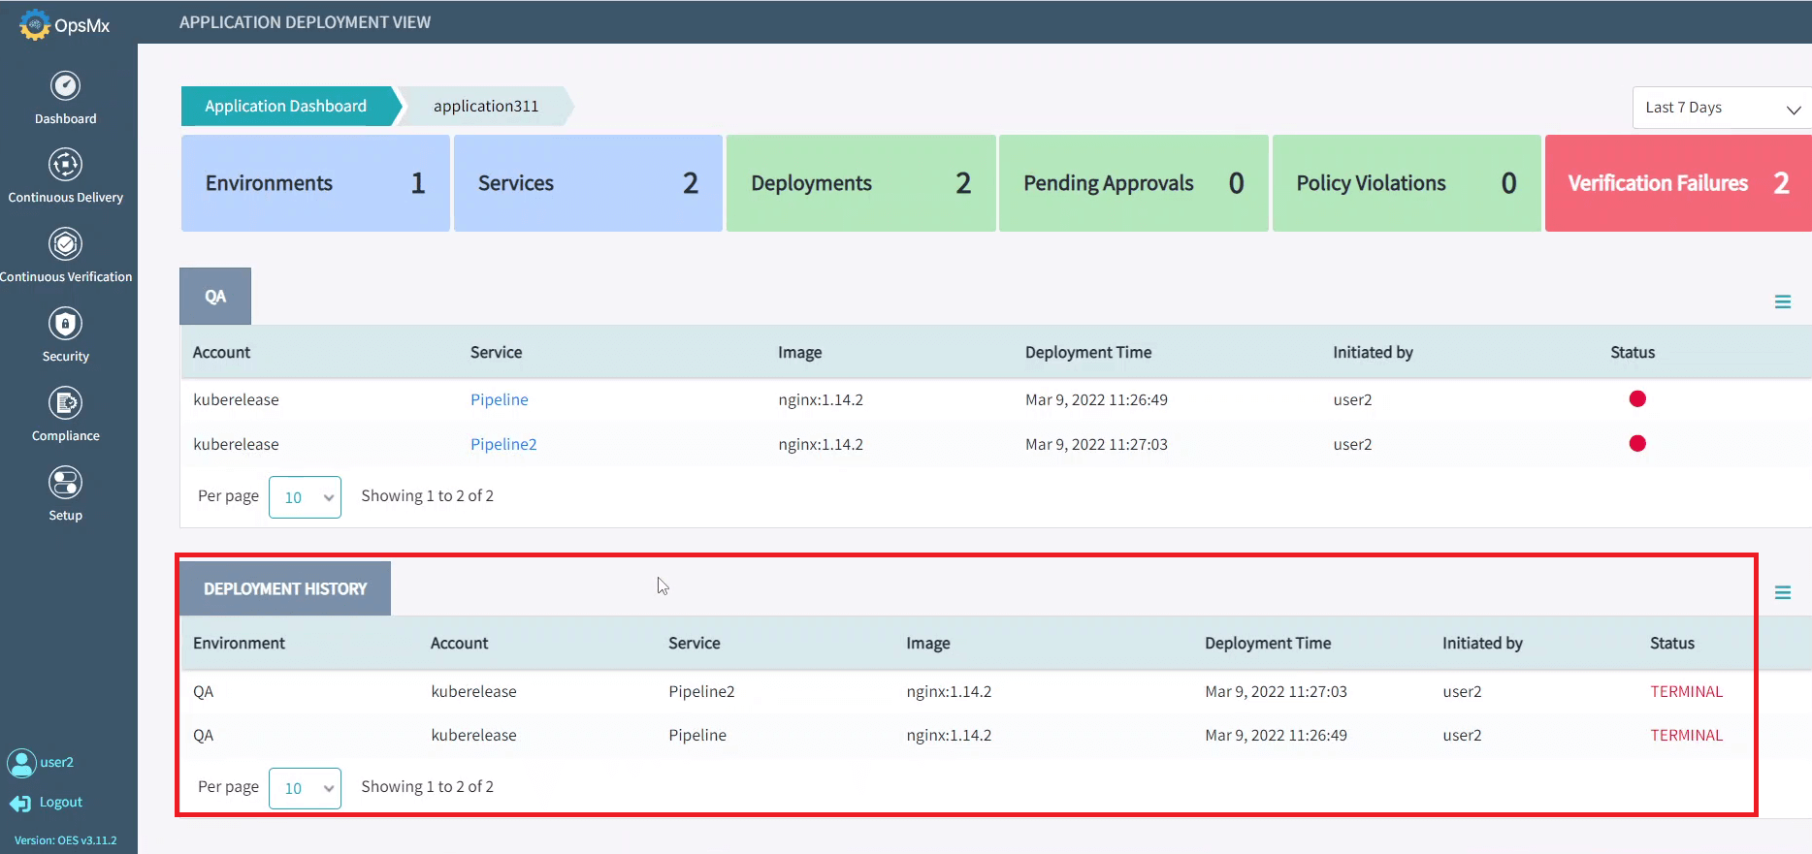The image size is (1812, 854).
Task: Click 'Mar 9, 2022 11:26:49' in QA table
Action: pyautogui.click(x=1096, y=399)
